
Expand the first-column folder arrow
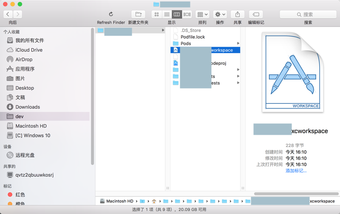click(x=163, y=30)
